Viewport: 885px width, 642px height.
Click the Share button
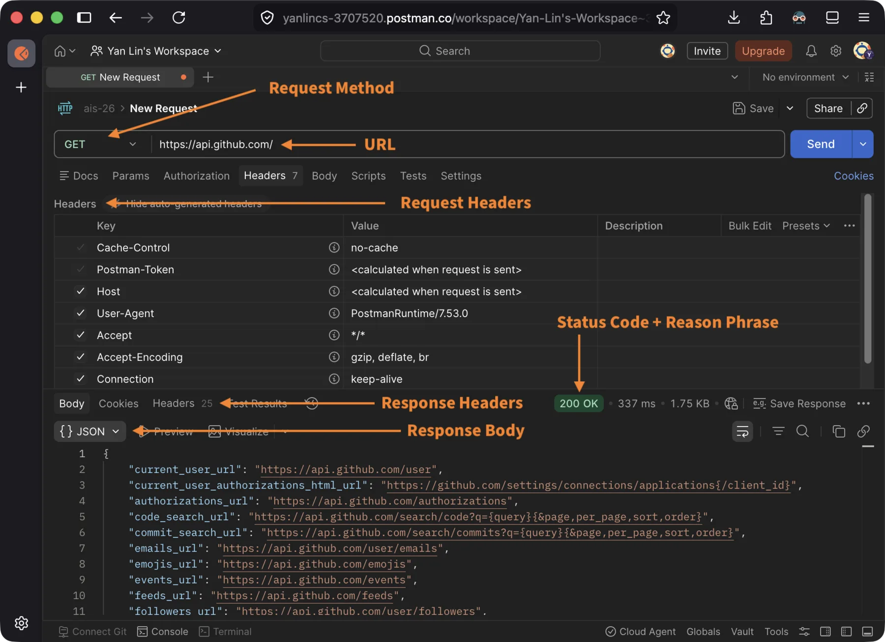[x=828, y=108]
